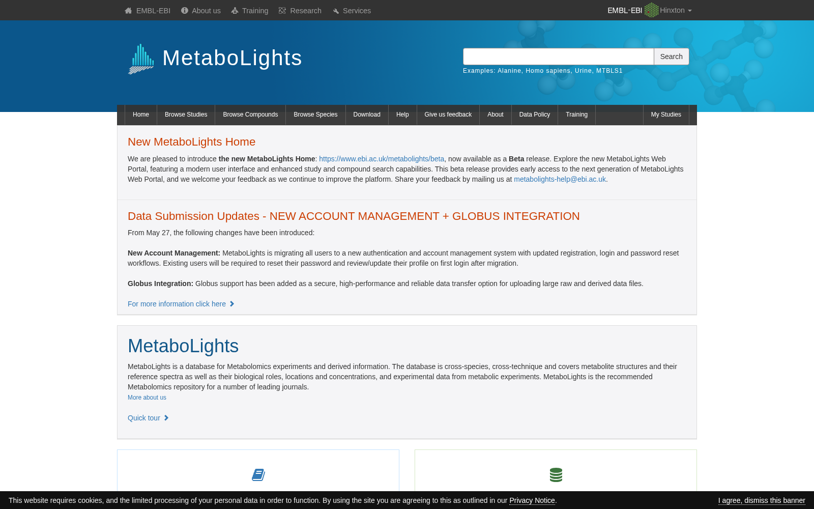Open the About tab in the nav bar

point(496,115)
